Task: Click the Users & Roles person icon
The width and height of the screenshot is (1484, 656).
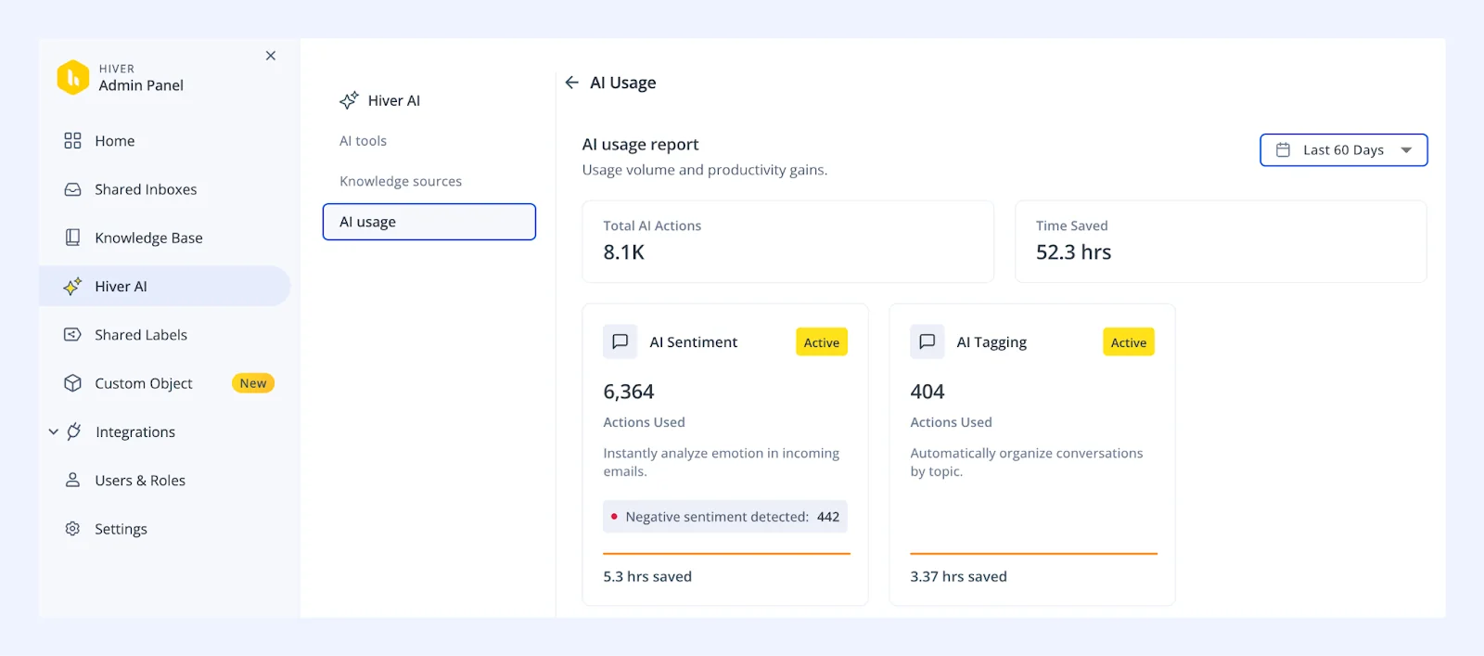Action: (72, 480)
